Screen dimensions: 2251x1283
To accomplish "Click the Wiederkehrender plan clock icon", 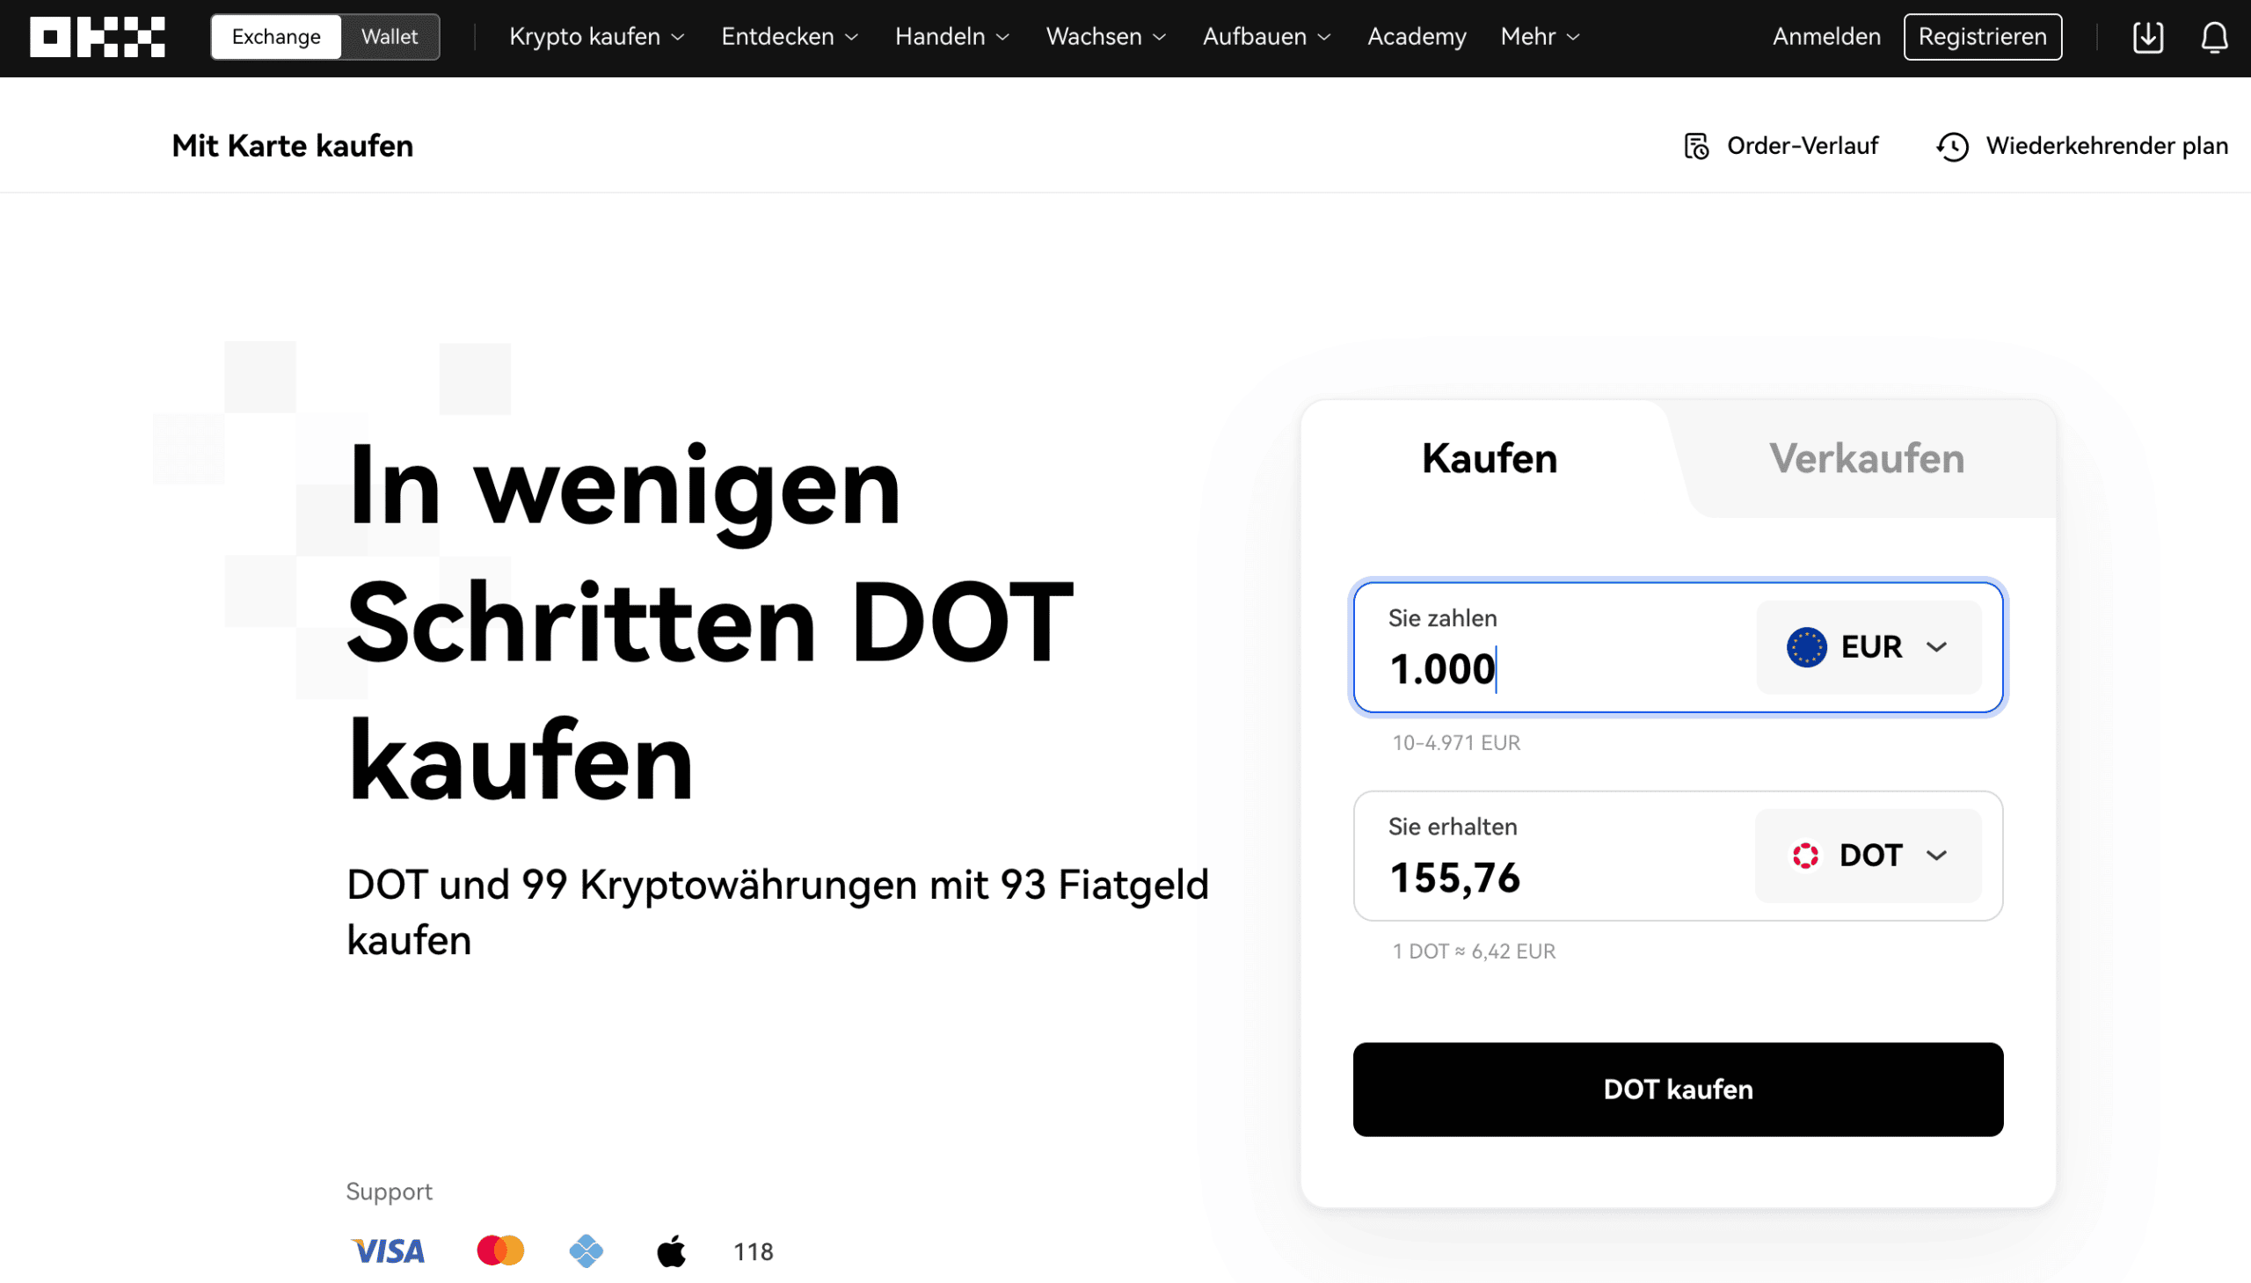I will 1952,146.
